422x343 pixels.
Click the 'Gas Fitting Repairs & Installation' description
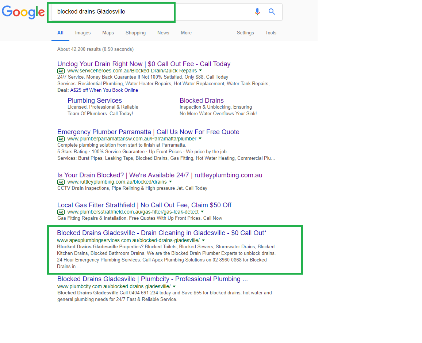coord(140,218)
